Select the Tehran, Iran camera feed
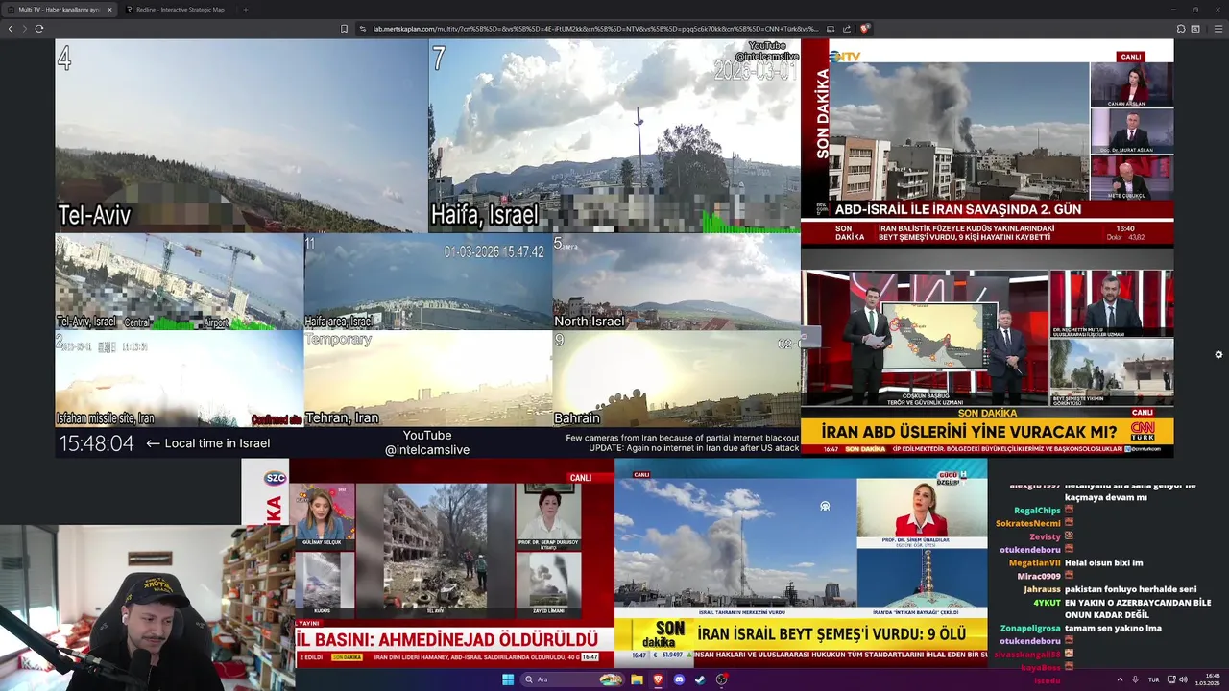The image size is (1229, 691). click(x=427, y=378)
